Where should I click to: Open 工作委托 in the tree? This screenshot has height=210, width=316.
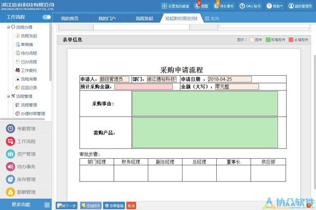pyautogui.click(x=26, y=70)
